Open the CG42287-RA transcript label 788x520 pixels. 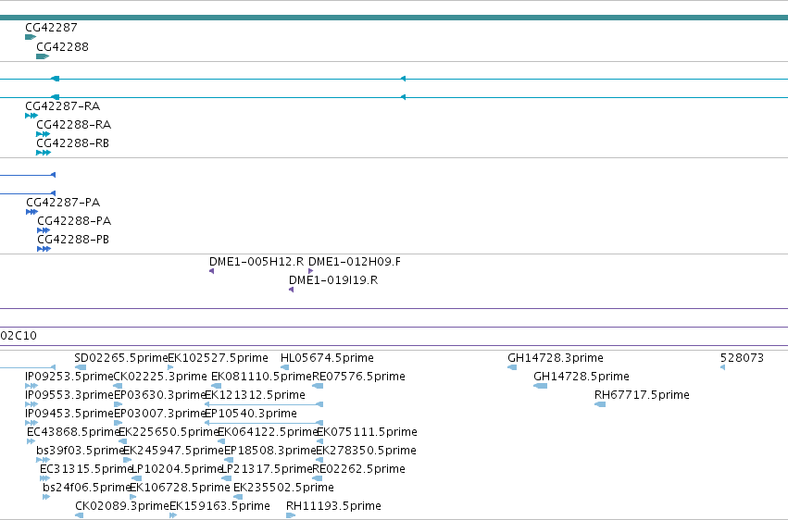(x=62, y=105)
